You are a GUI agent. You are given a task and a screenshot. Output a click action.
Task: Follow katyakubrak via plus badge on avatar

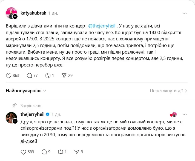[15, 17]
